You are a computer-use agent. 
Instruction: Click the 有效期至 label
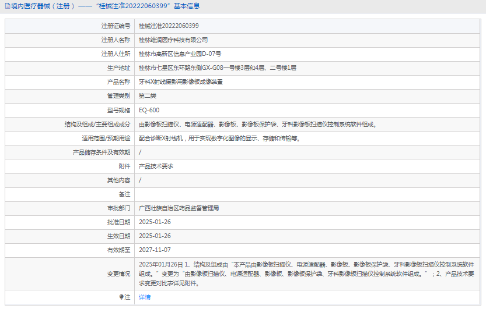118,250
